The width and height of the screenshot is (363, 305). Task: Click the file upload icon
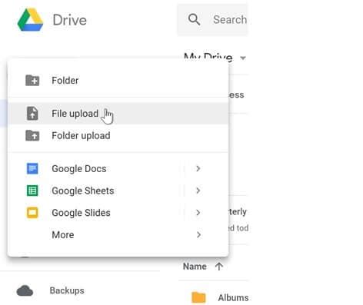pyautogui.click(x=32, y=114)
